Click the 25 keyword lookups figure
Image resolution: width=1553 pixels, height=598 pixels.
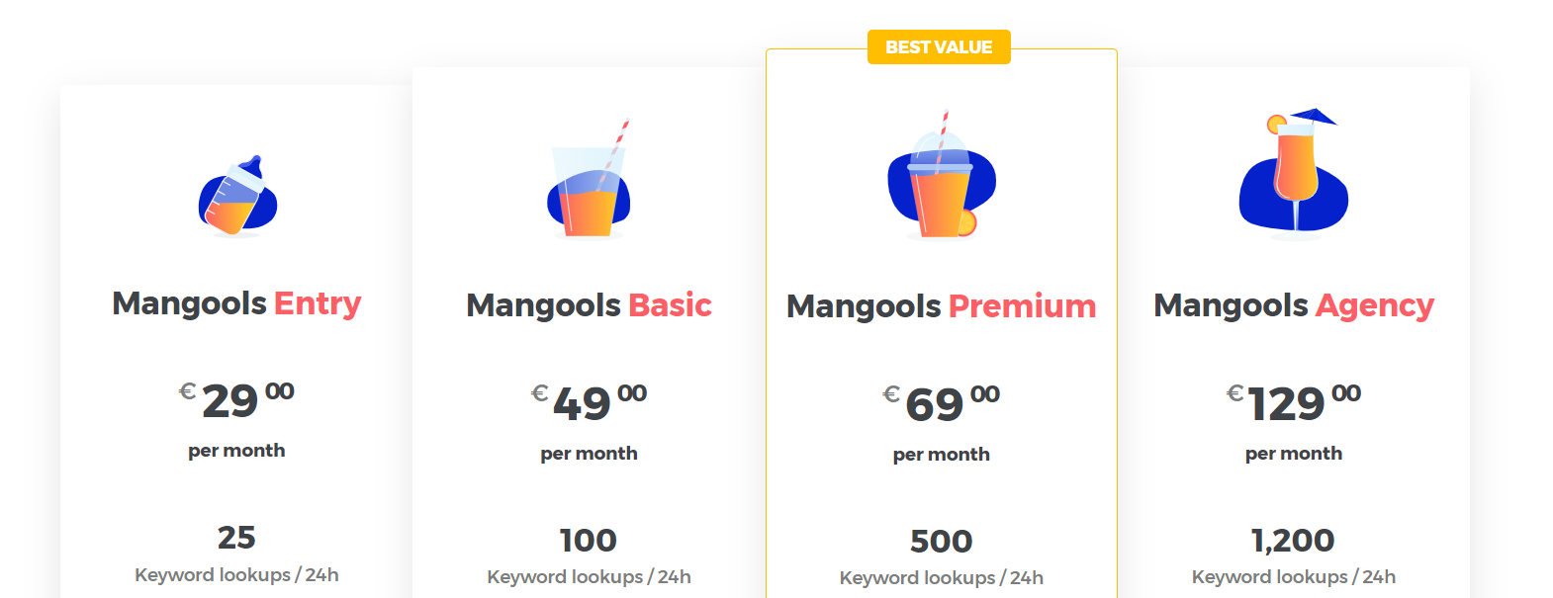236,538
